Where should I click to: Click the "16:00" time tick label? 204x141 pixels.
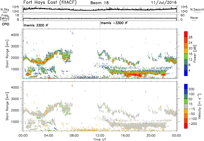(x=125, y=136)
